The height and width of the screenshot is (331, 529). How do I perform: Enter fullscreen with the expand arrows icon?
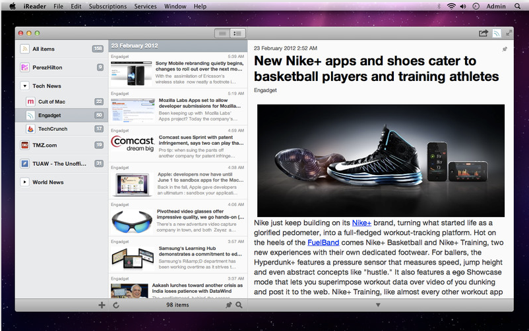point(509,33)
